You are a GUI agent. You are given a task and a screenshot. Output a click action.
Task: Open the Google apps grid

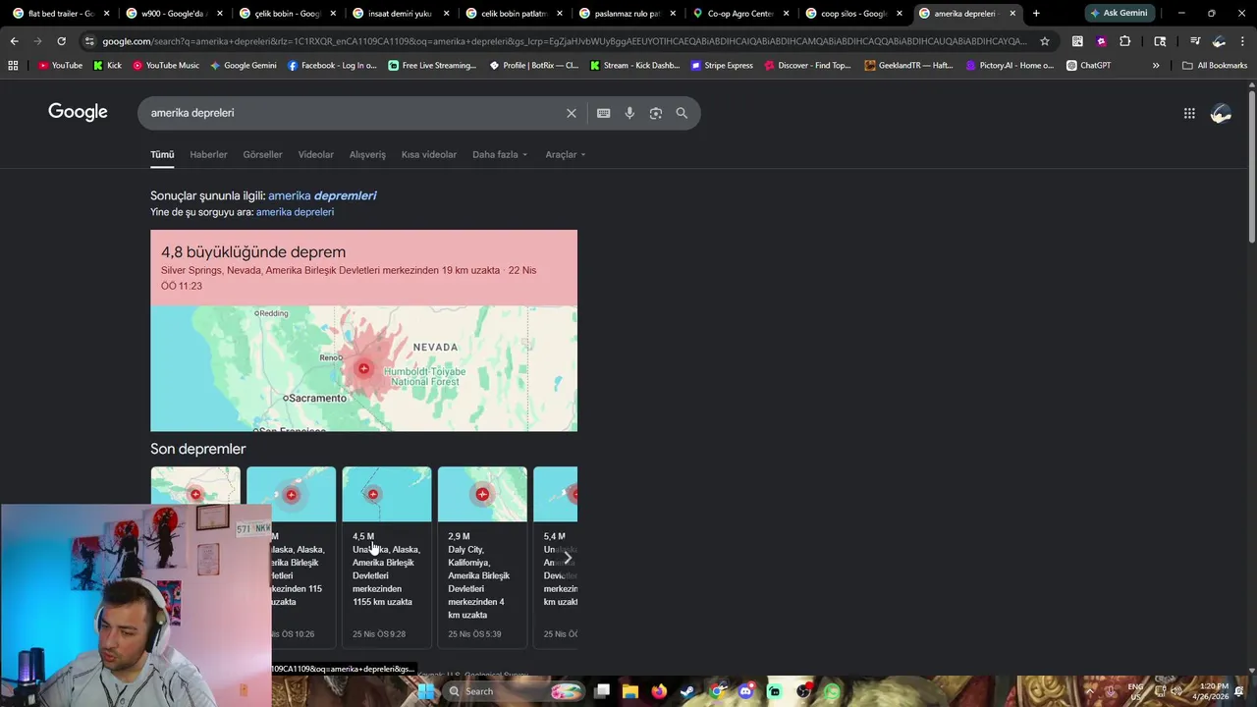point(1189,113)
